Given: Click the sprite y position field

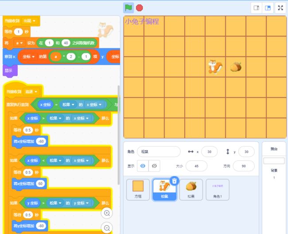Looking at the screenshot, I should point(246,152).
